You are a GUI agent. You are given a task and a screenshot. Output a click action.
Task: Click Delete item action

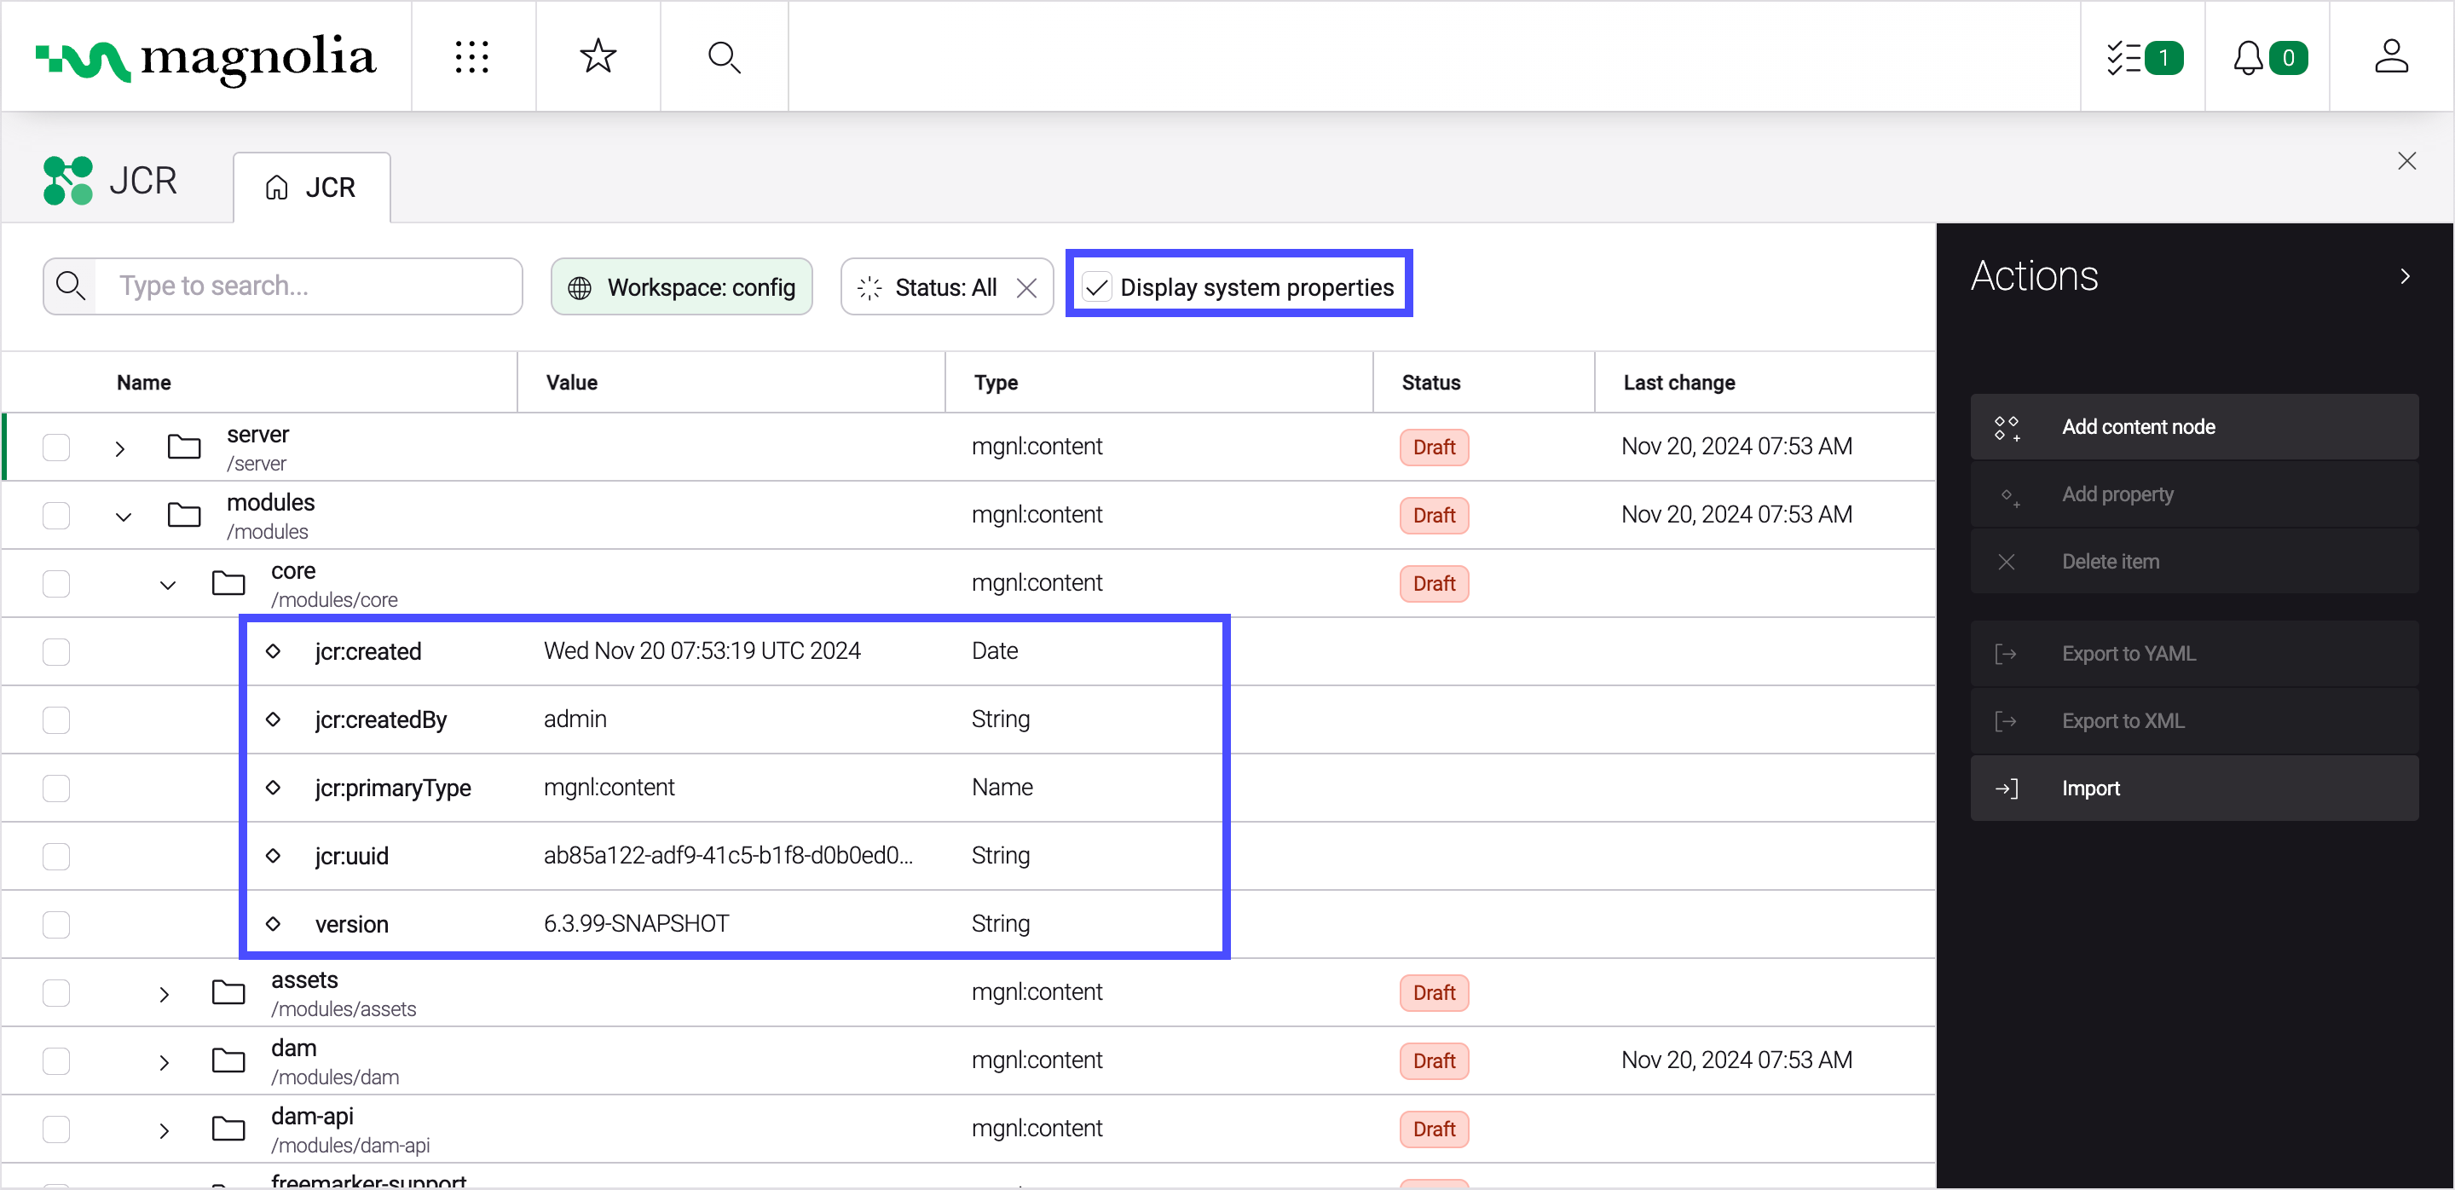point(2194,562)
